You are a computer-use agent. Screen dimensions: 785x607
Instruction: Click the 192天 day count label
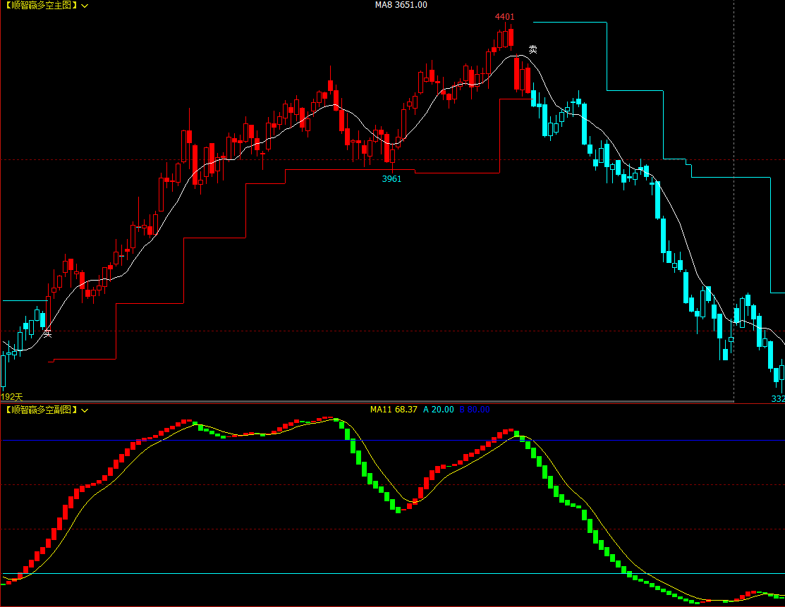tap(12, 397)
